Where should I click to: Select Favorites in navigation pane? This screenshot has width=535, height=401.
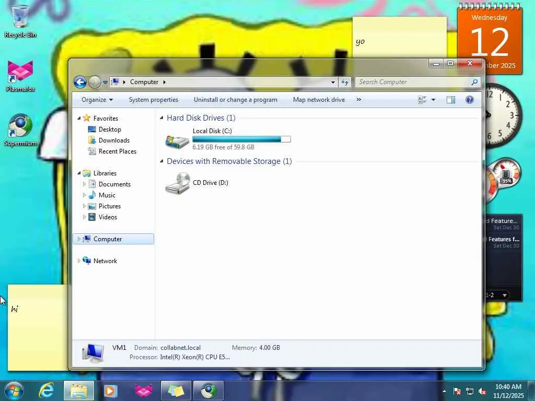106,119
